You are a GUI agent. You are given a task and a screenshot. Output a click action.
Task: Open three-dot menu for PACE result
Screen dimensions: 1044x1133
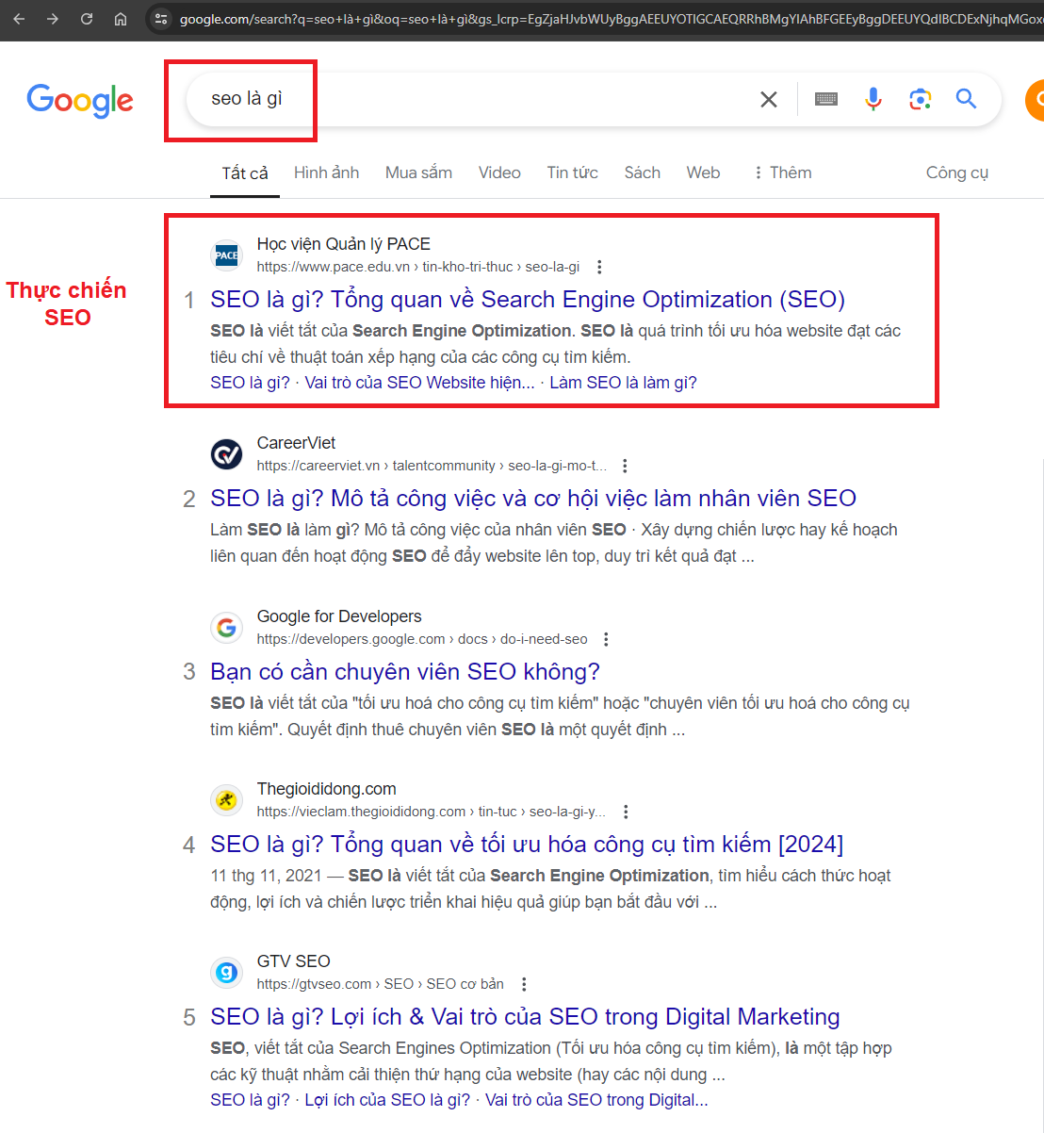[x=599, y=267]
